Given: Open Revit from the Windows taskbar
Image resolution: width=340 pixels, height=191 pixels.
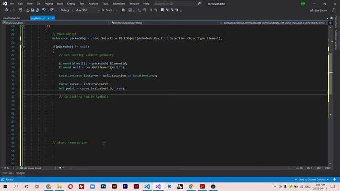Looking at the screenshot, I should (x=169, y=186).
